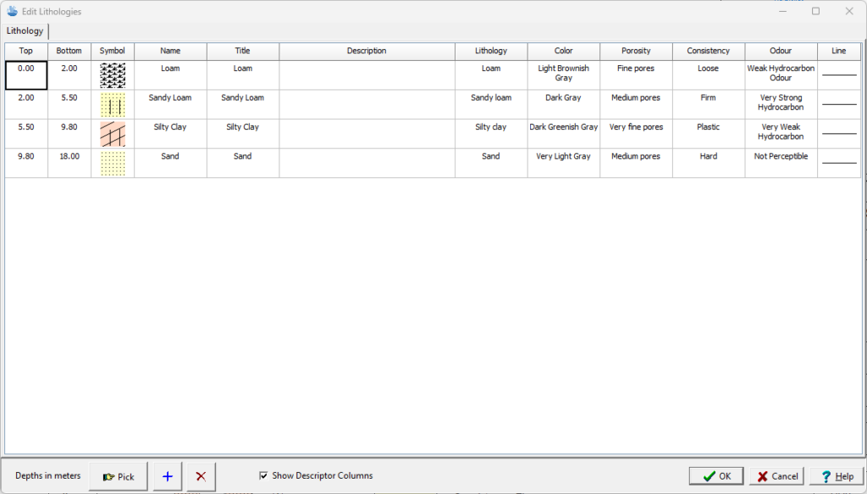Click the Silty Clay symbol pattern
The image size is (867, 494).
pos(113,134)
